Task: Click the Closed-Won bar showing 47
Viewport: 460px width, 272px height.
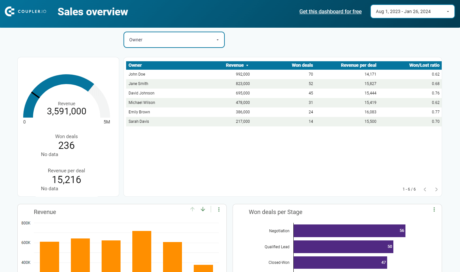Action: click(x=340, y=263)
